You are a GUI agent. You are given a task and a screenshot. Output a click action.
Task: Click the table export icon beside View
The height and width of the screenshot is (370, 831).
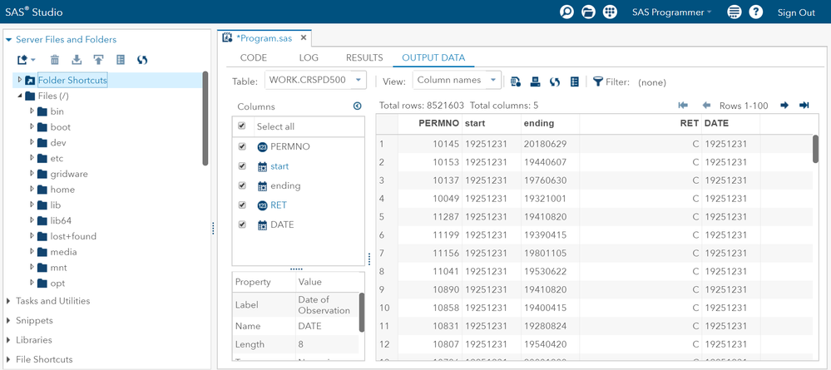(516, 81)
